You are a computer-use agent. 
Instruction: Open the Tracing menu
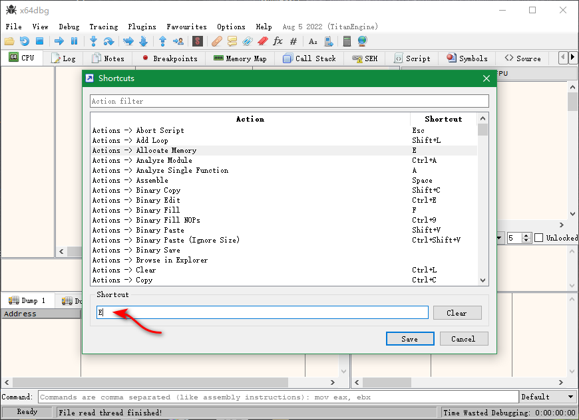pyautogui.click(x=103, y=27)
